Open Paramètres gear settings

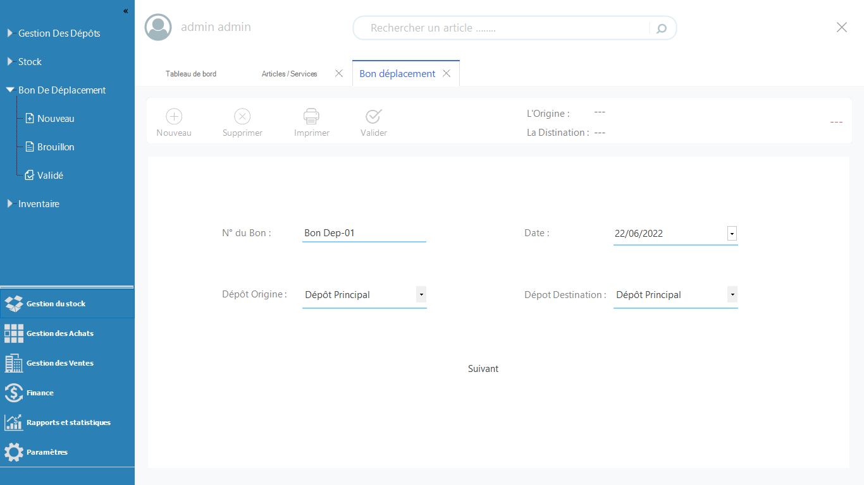(x=46, y=452)
